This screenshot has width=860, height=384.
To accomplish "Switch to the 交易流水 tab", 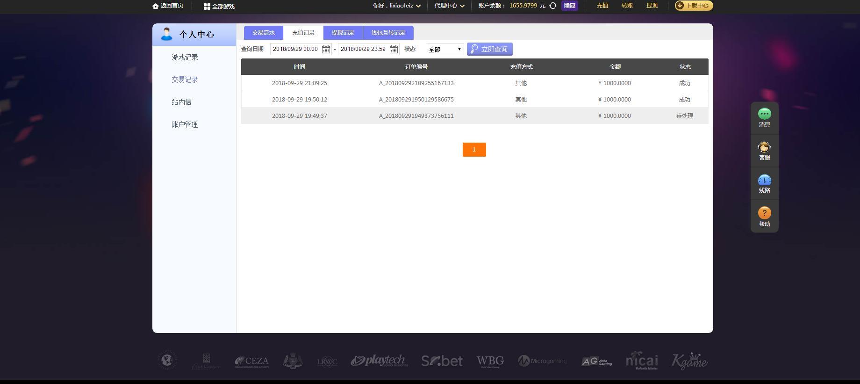I will (264, 33).
